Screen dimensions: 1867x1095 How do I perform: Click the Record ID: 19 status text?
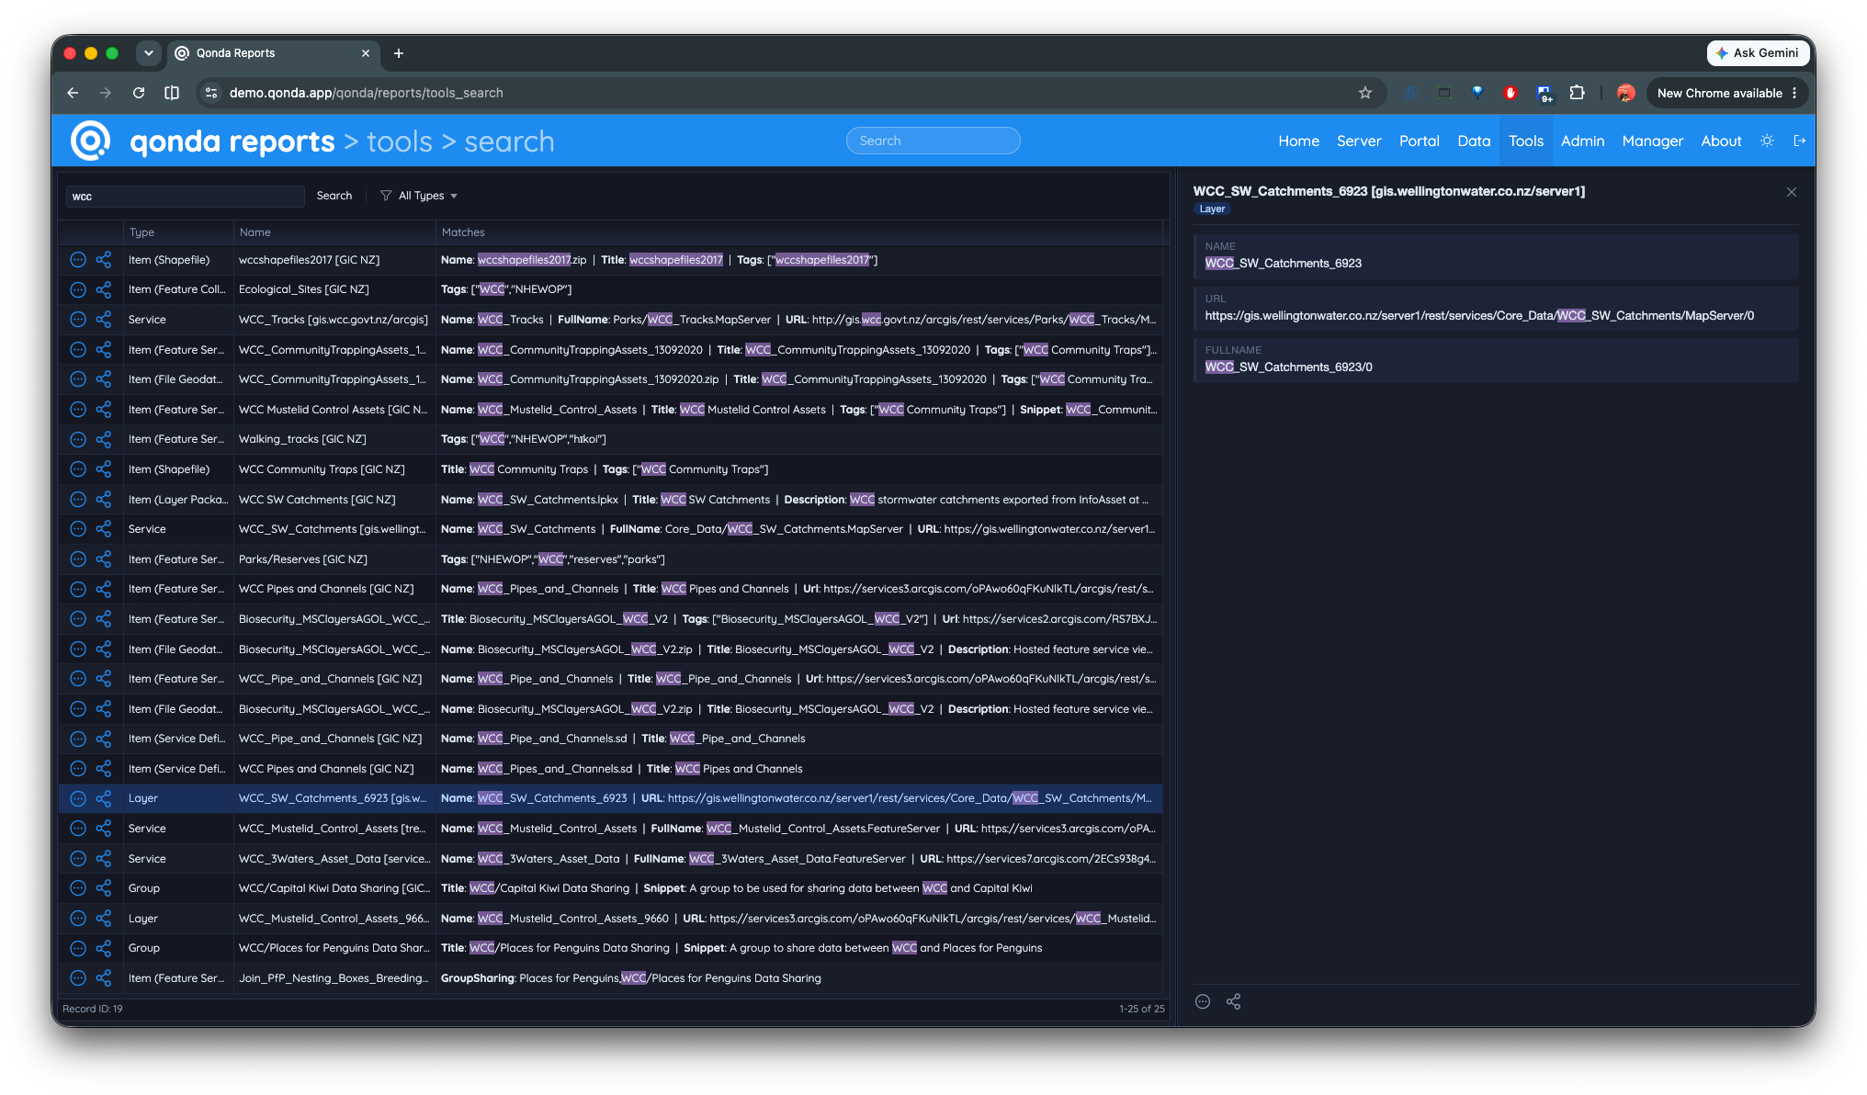(93, 1009)
